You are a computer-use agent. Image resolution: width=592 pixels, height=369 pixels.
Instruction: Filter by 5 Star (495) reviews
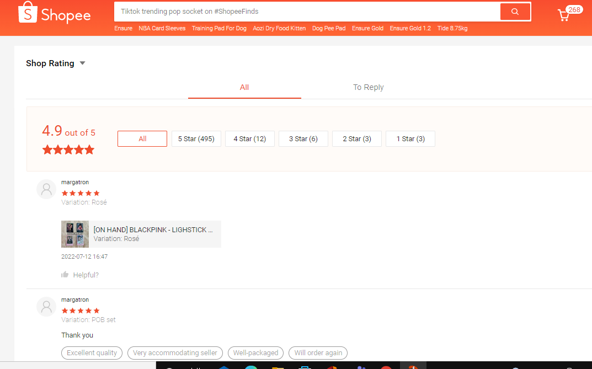coord(196,139)
